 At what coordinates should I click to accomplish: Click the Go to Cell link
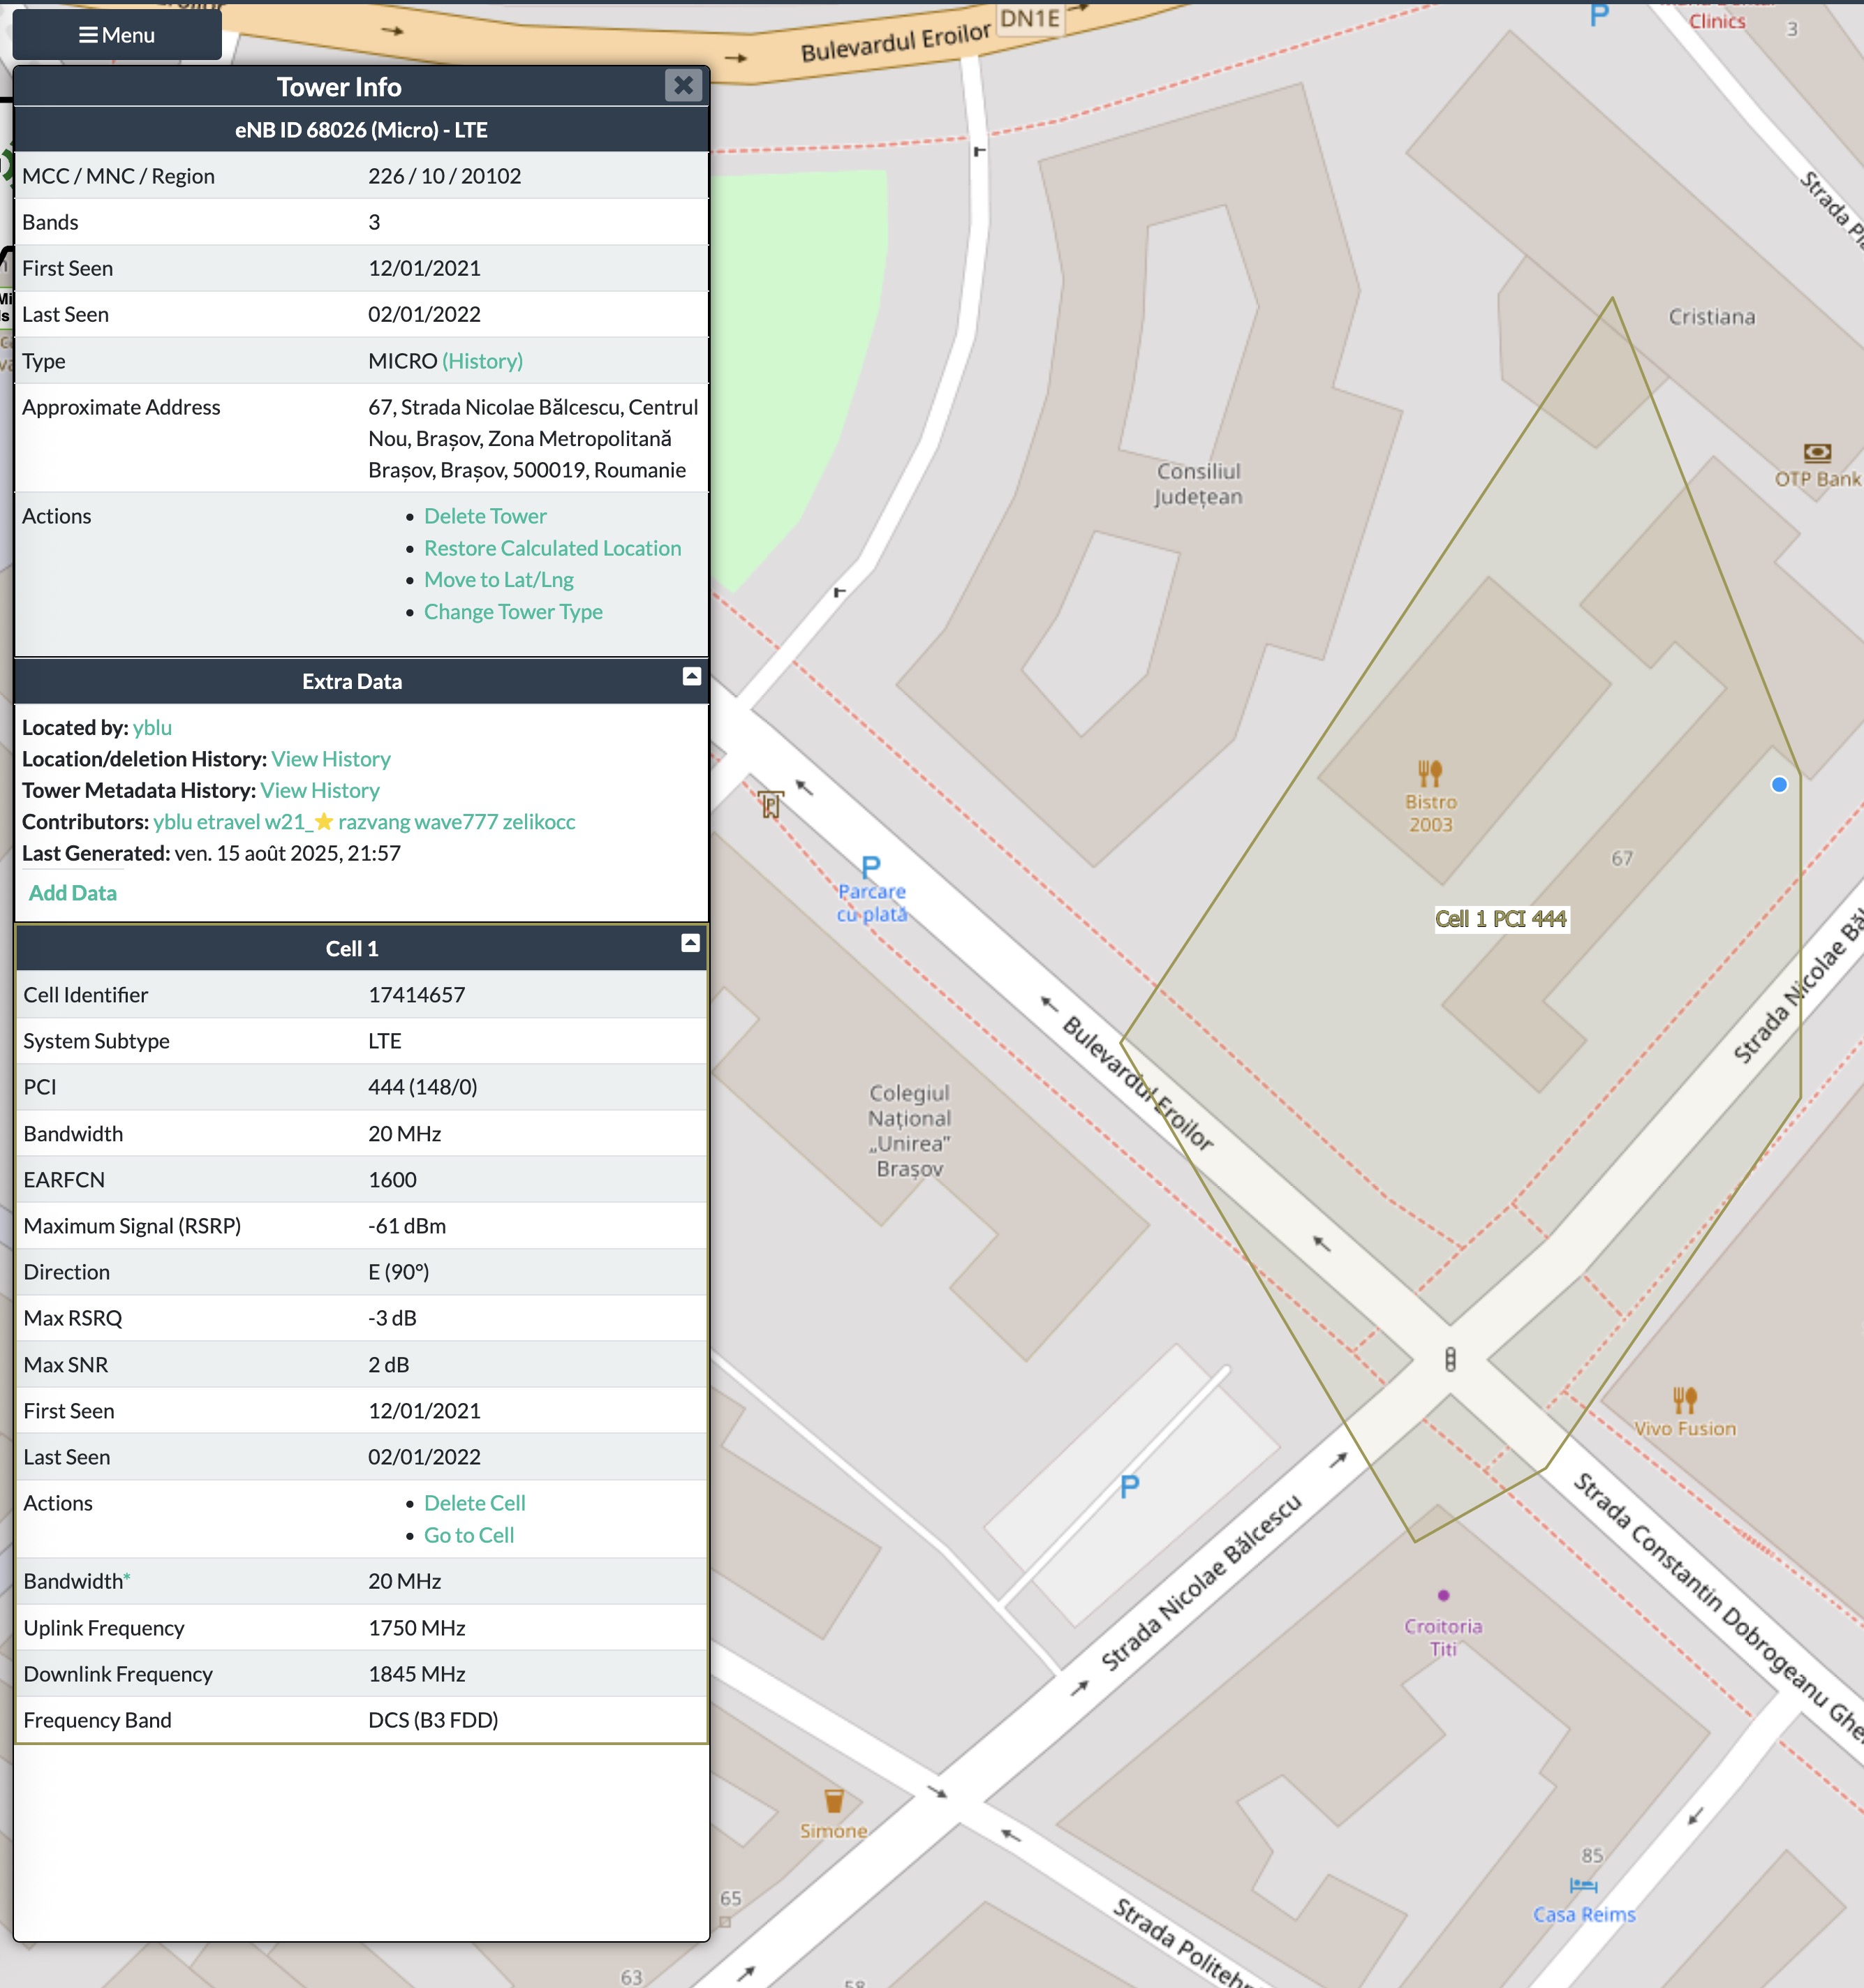pyautogui.click(x=469, y=1535)
